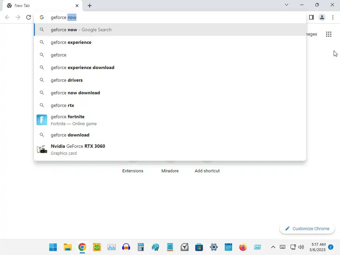Screen dimensions: 340x255
Task: Open the Settings gear taskbar icon
Action: [213, 247]
